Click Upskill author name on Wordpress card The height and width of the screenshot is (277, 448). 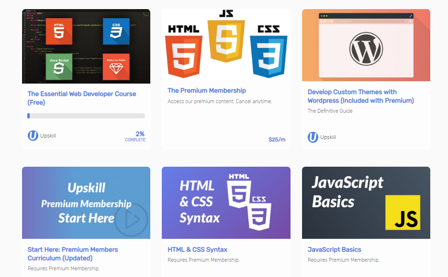pyautogui.click(x=328, y=137)
